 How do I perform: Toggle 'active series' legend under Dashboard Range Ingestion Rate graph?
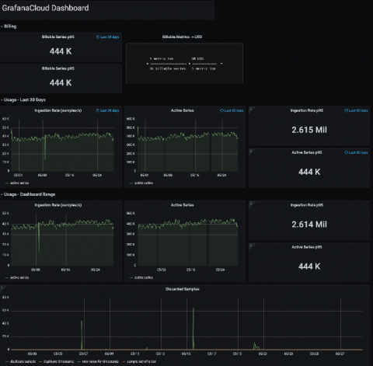(x=19, y=277)
